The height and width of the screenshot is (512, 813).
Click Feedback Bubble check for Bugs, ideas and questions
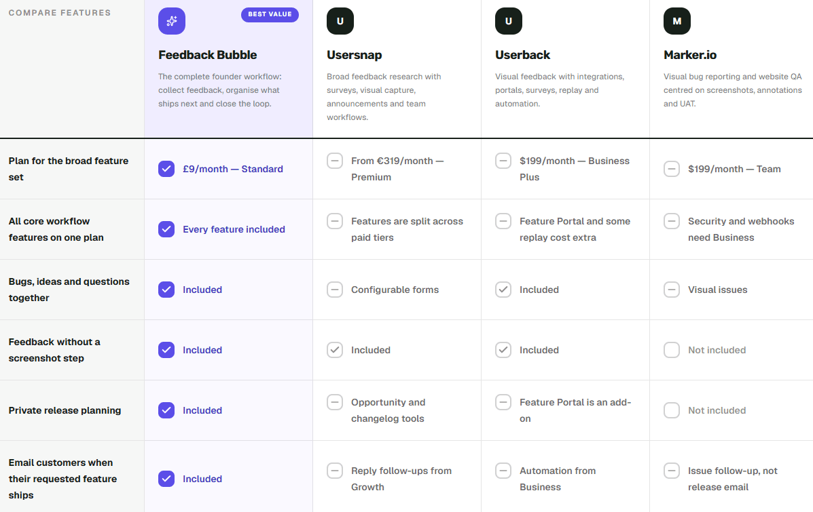pyautogui.click(x=166, y=290)
